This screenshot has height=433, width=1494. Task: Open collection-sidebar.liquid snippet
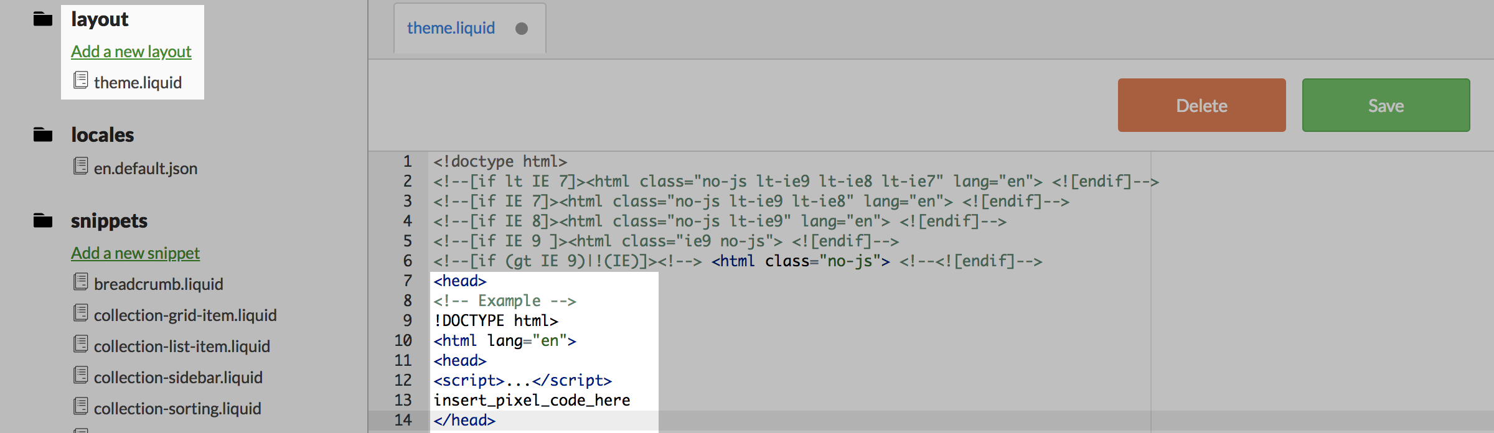(178, 377)
